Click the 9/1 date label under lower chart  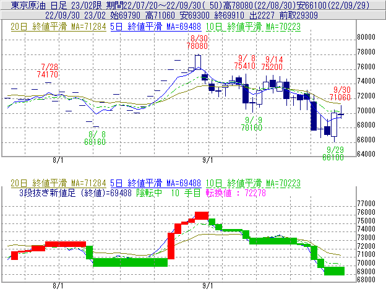[x=208, y=286]
